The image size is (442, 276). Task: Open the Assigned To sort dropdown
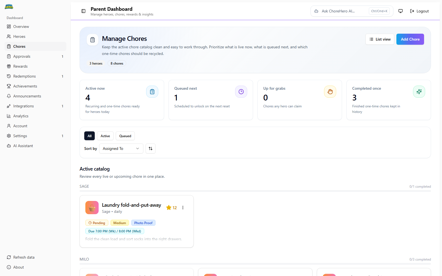click(x=121, y=148)
